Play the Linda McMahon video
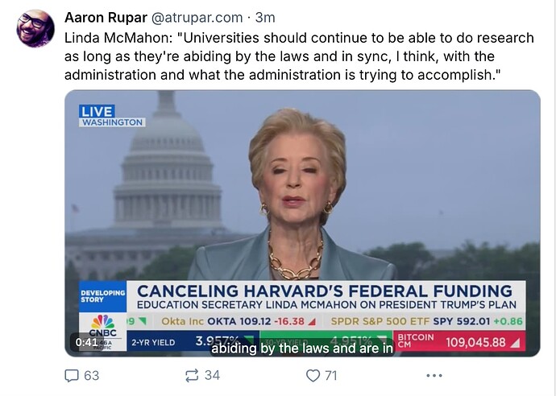The width and height of the screenshot is (556, 396). click(302, 223)
